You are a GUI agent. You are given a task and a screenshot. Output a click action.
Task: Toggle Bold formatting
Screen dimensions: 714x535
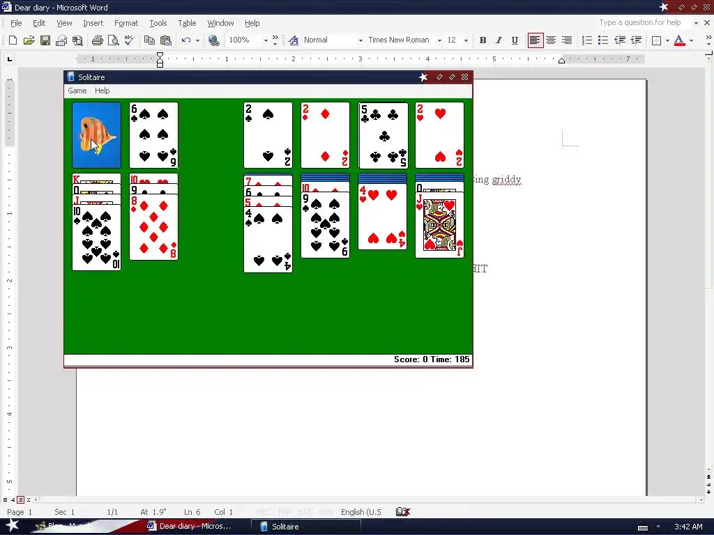tap(483, 40)
